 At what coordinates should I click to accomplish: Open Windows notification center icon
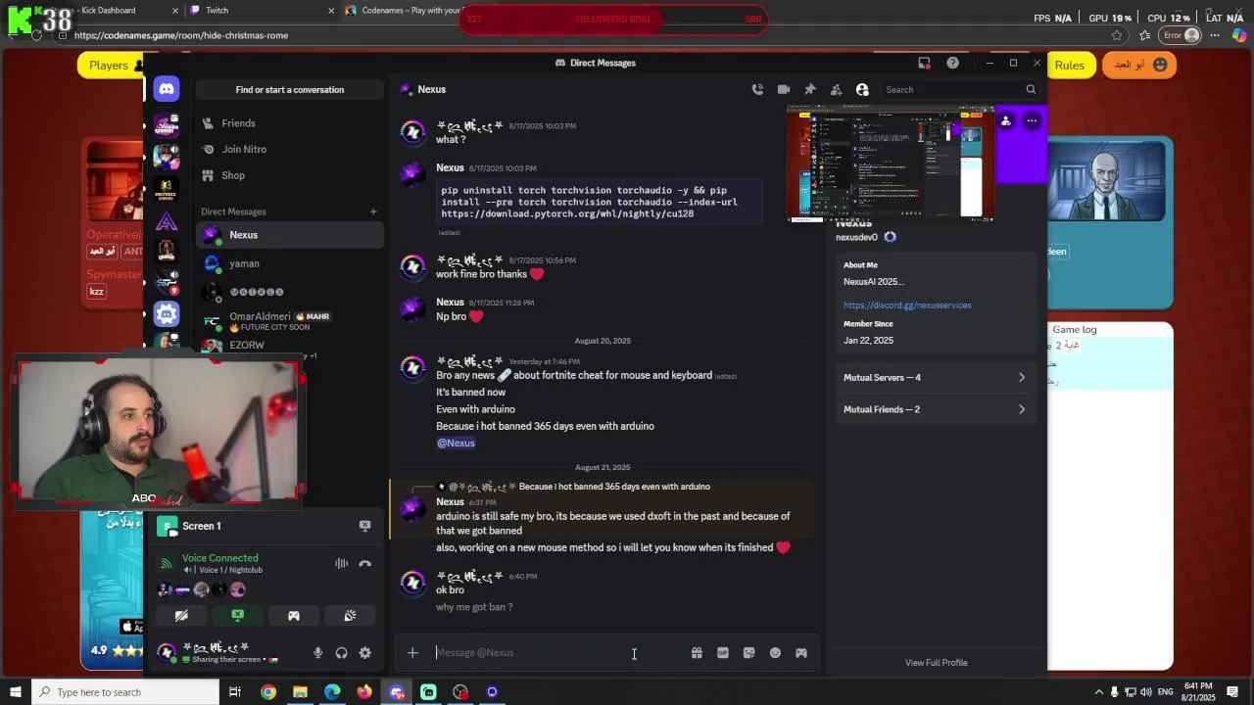pos(1232,692)
